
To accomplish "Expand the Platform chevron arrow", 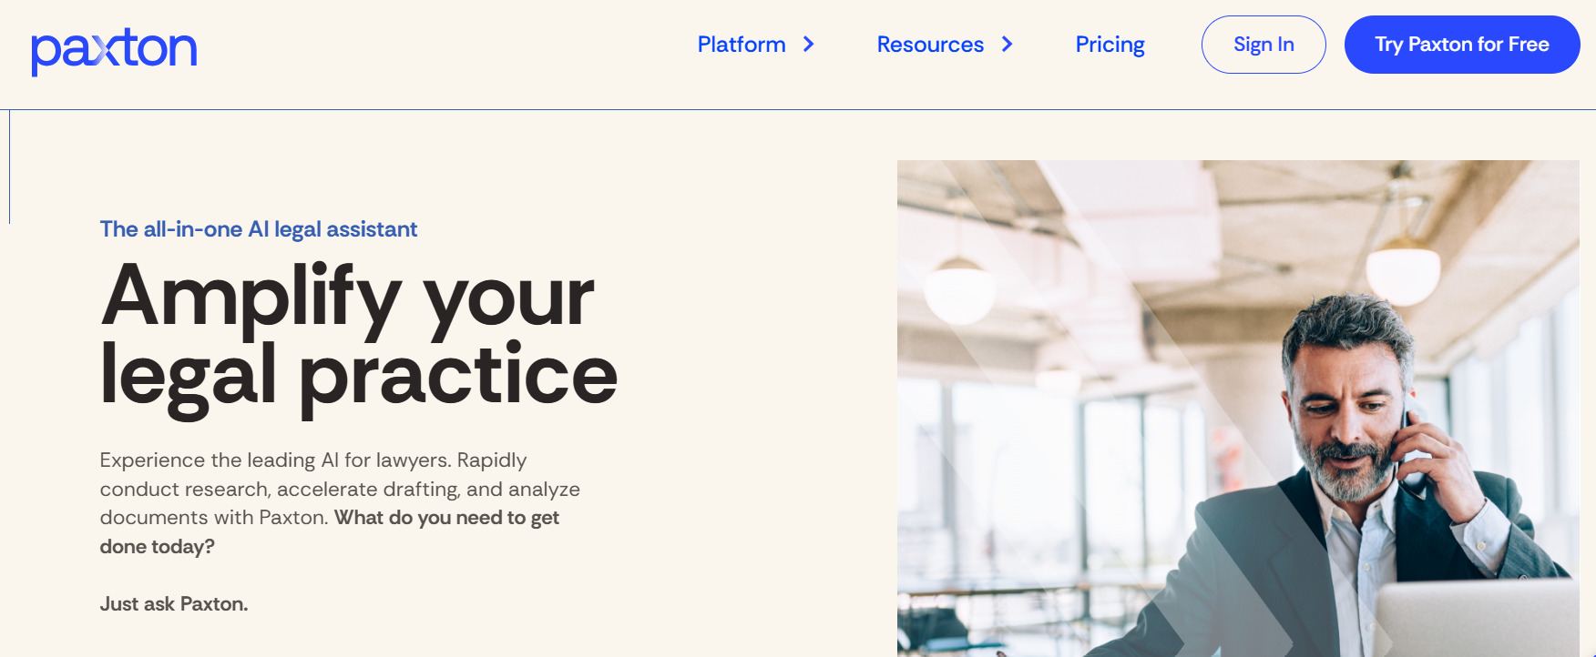I will point(808,45).
